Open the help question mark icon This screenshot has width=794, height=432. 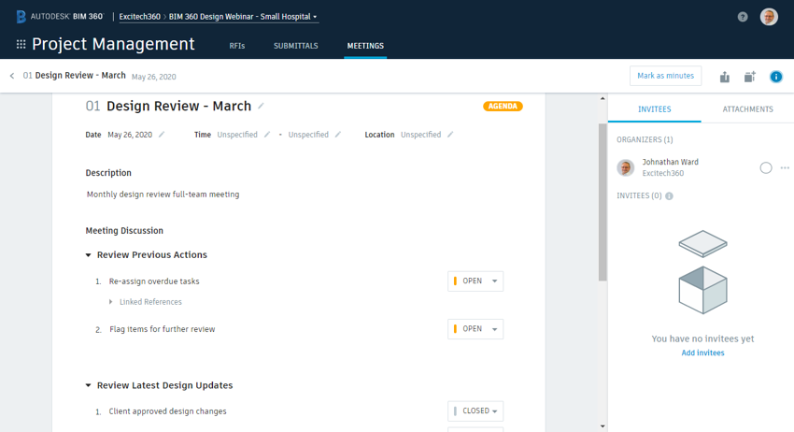[743, 17]
